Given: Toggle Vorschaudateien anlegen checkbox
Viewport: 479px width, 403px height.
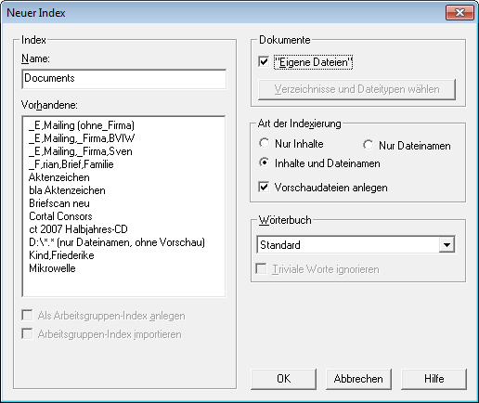Looking at the screenshot, I should tap(264, 187).
